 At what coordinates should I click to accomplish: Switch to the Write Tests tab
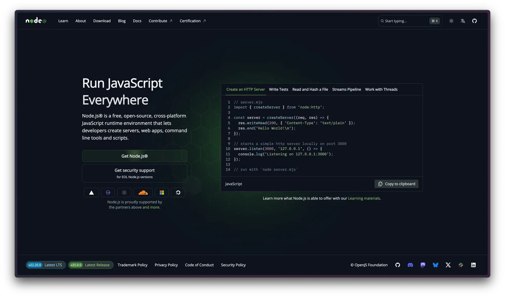tap(279, 89)
